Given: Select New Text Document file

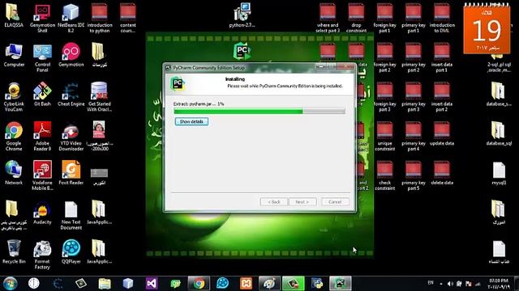Looking at the screenshot, I should [71, 215].
